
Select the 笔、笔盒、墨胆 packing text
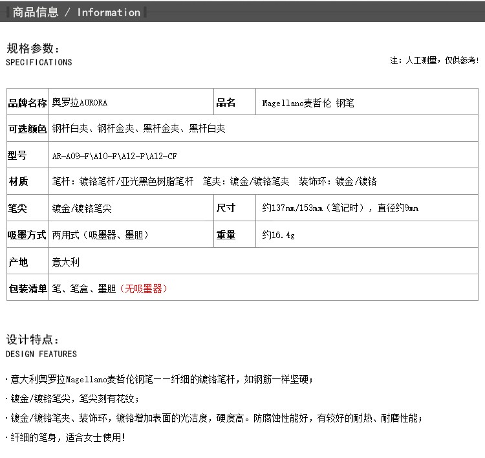(x=84, y=289)
